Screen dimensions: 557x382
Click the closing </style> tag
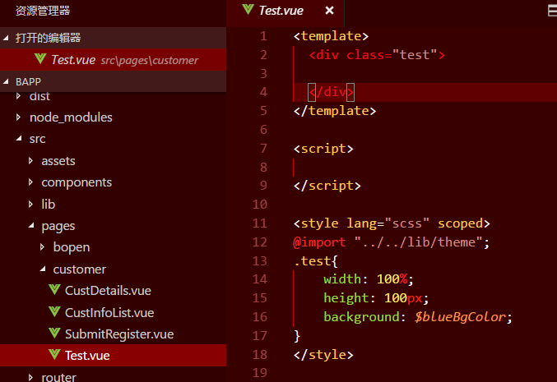323,355
